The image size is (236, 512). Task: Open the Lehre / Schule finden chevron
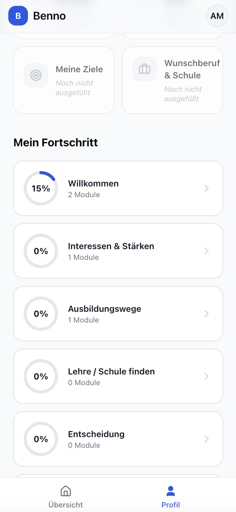206,376
